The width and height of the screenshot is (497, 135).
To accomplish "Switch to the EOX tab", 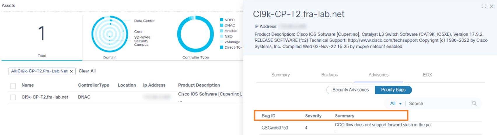I will click(427, 75).
